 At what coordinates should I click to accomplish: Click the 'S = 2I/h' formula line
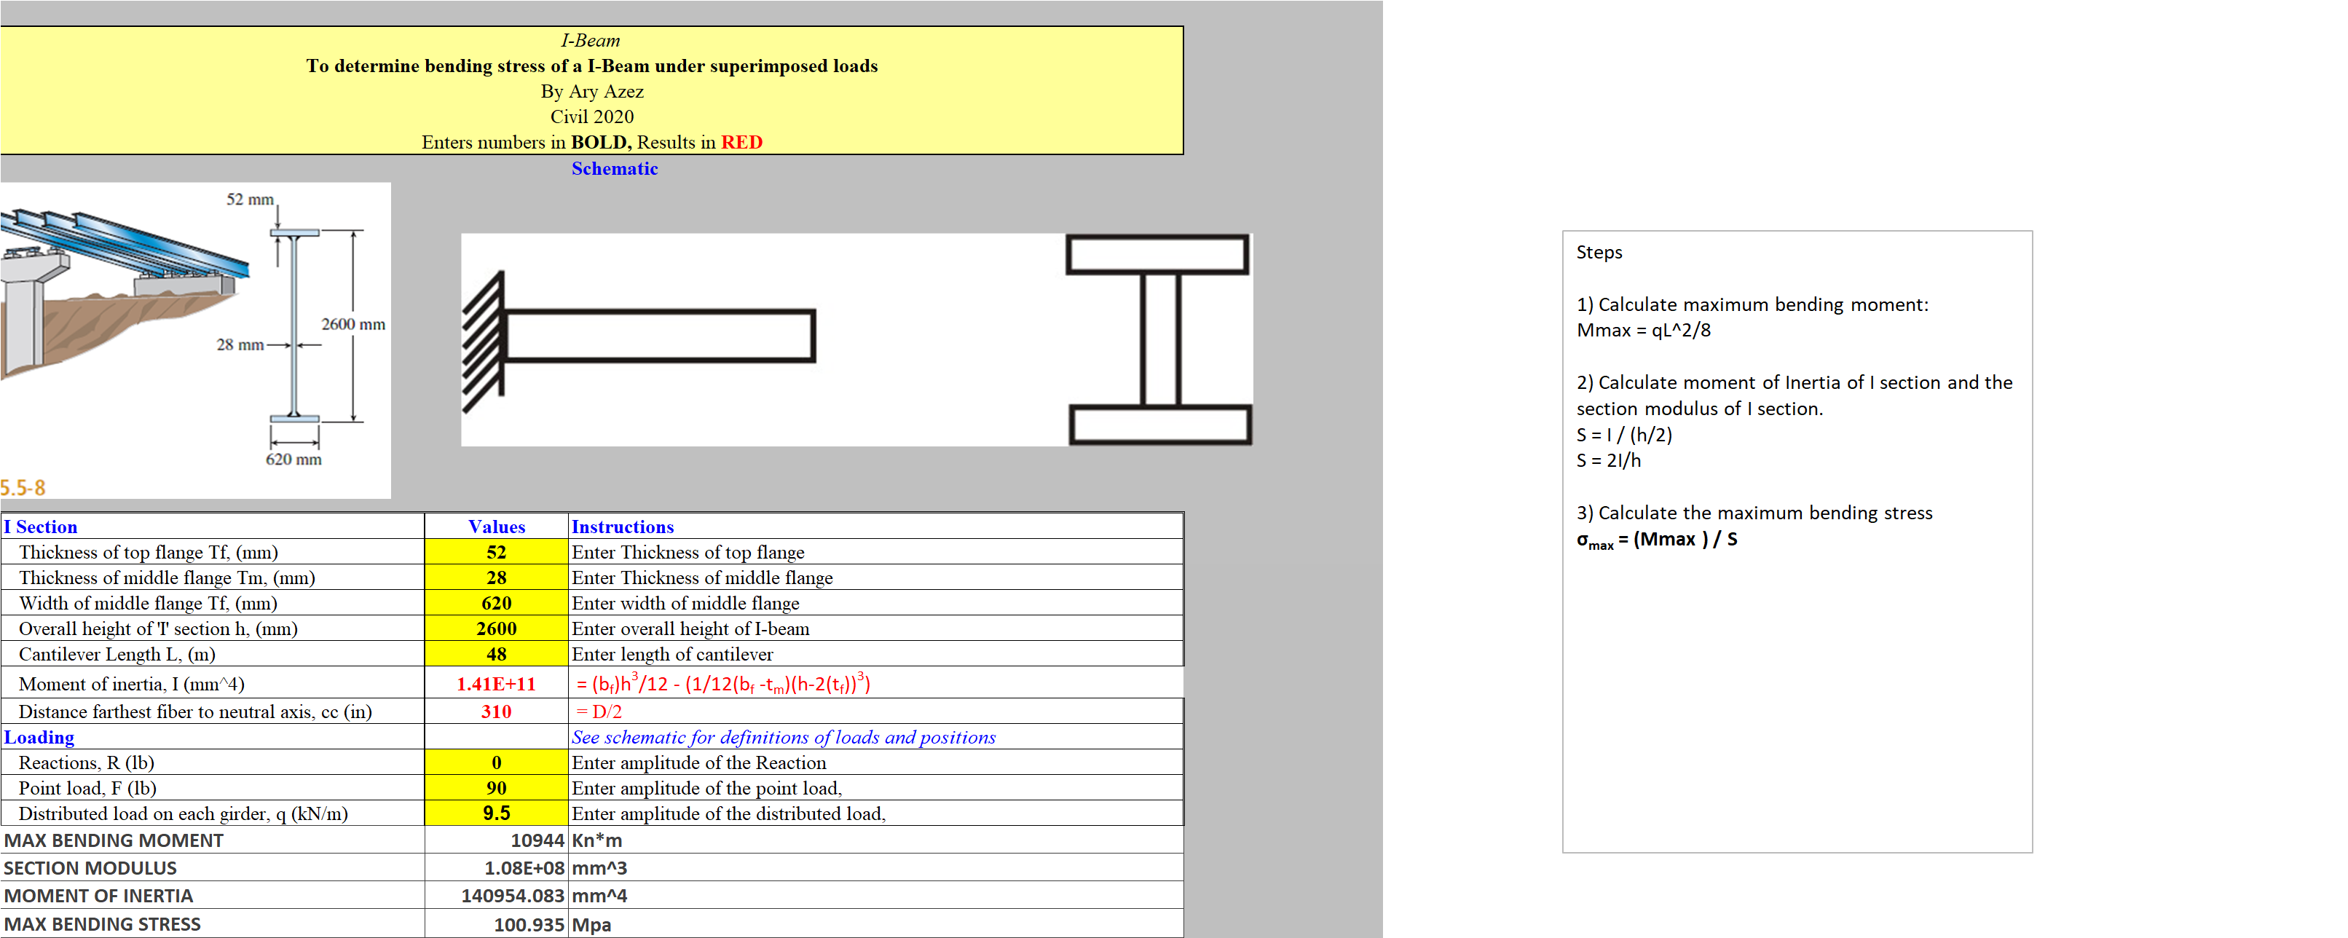[x=1609, y=460]
